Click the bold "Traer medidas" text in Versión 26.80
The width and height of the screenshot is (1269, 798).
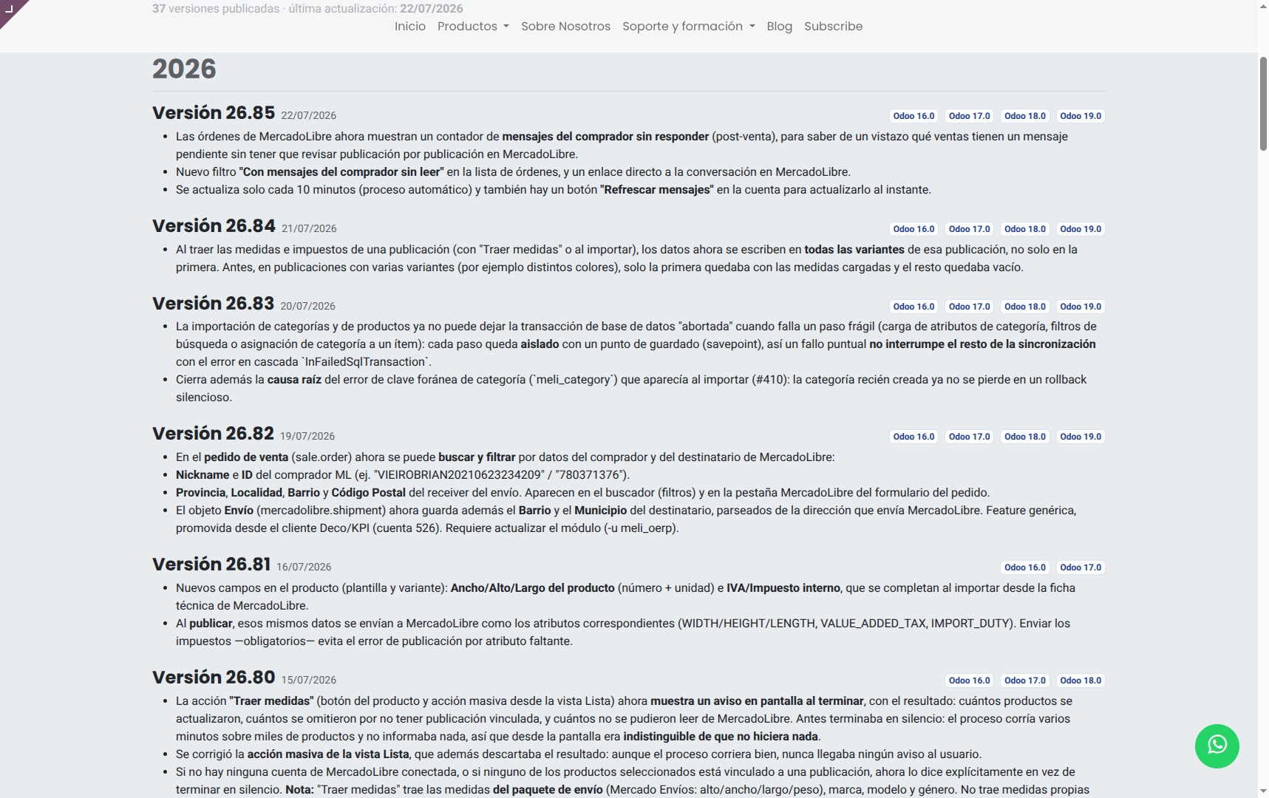271,701
